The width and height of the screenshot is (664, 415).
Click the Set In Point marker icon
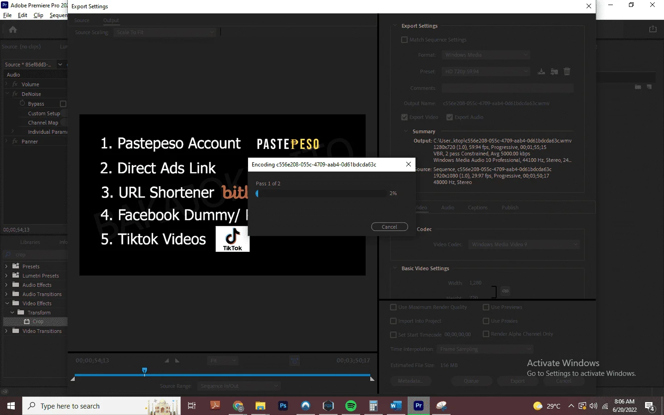tap(167, 361)
